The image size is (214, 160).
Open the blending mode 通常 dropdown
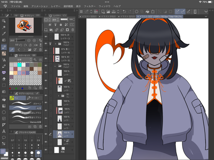coord(55,20)
